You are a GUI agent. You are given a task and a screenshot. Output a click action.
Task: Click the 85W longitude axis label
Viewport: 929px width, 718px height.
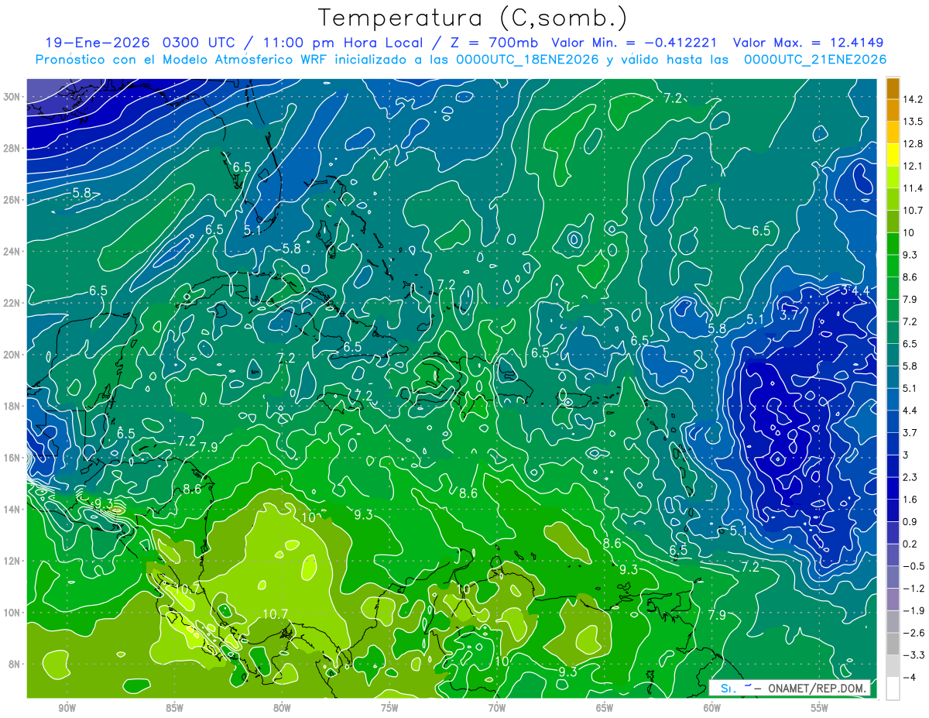coord(174,708)
